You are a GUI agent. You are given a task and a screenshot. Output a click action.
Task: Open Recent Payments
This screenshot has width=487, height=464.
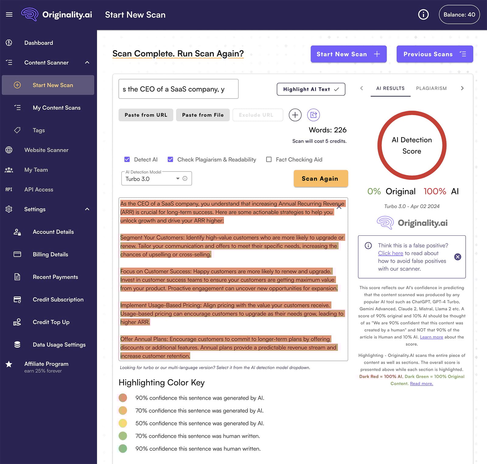click(x=55, y=277)
